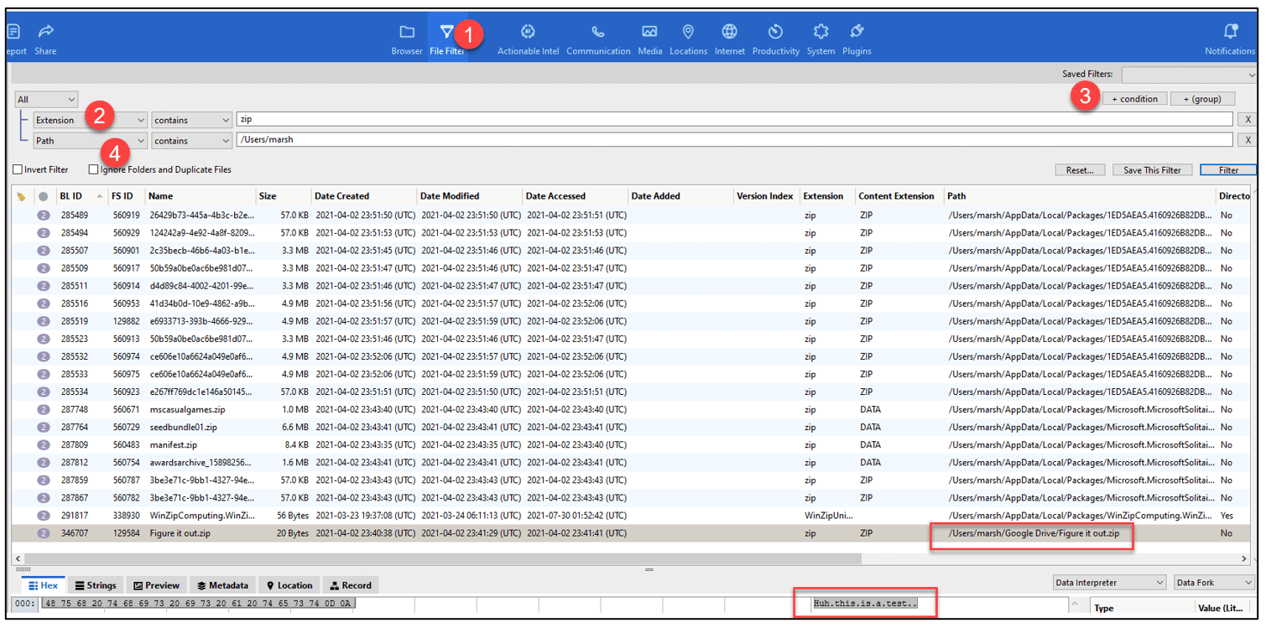The image size is (1266, 628).
Task: Click status badge of manifest.zip row
Action: [43, 445]
